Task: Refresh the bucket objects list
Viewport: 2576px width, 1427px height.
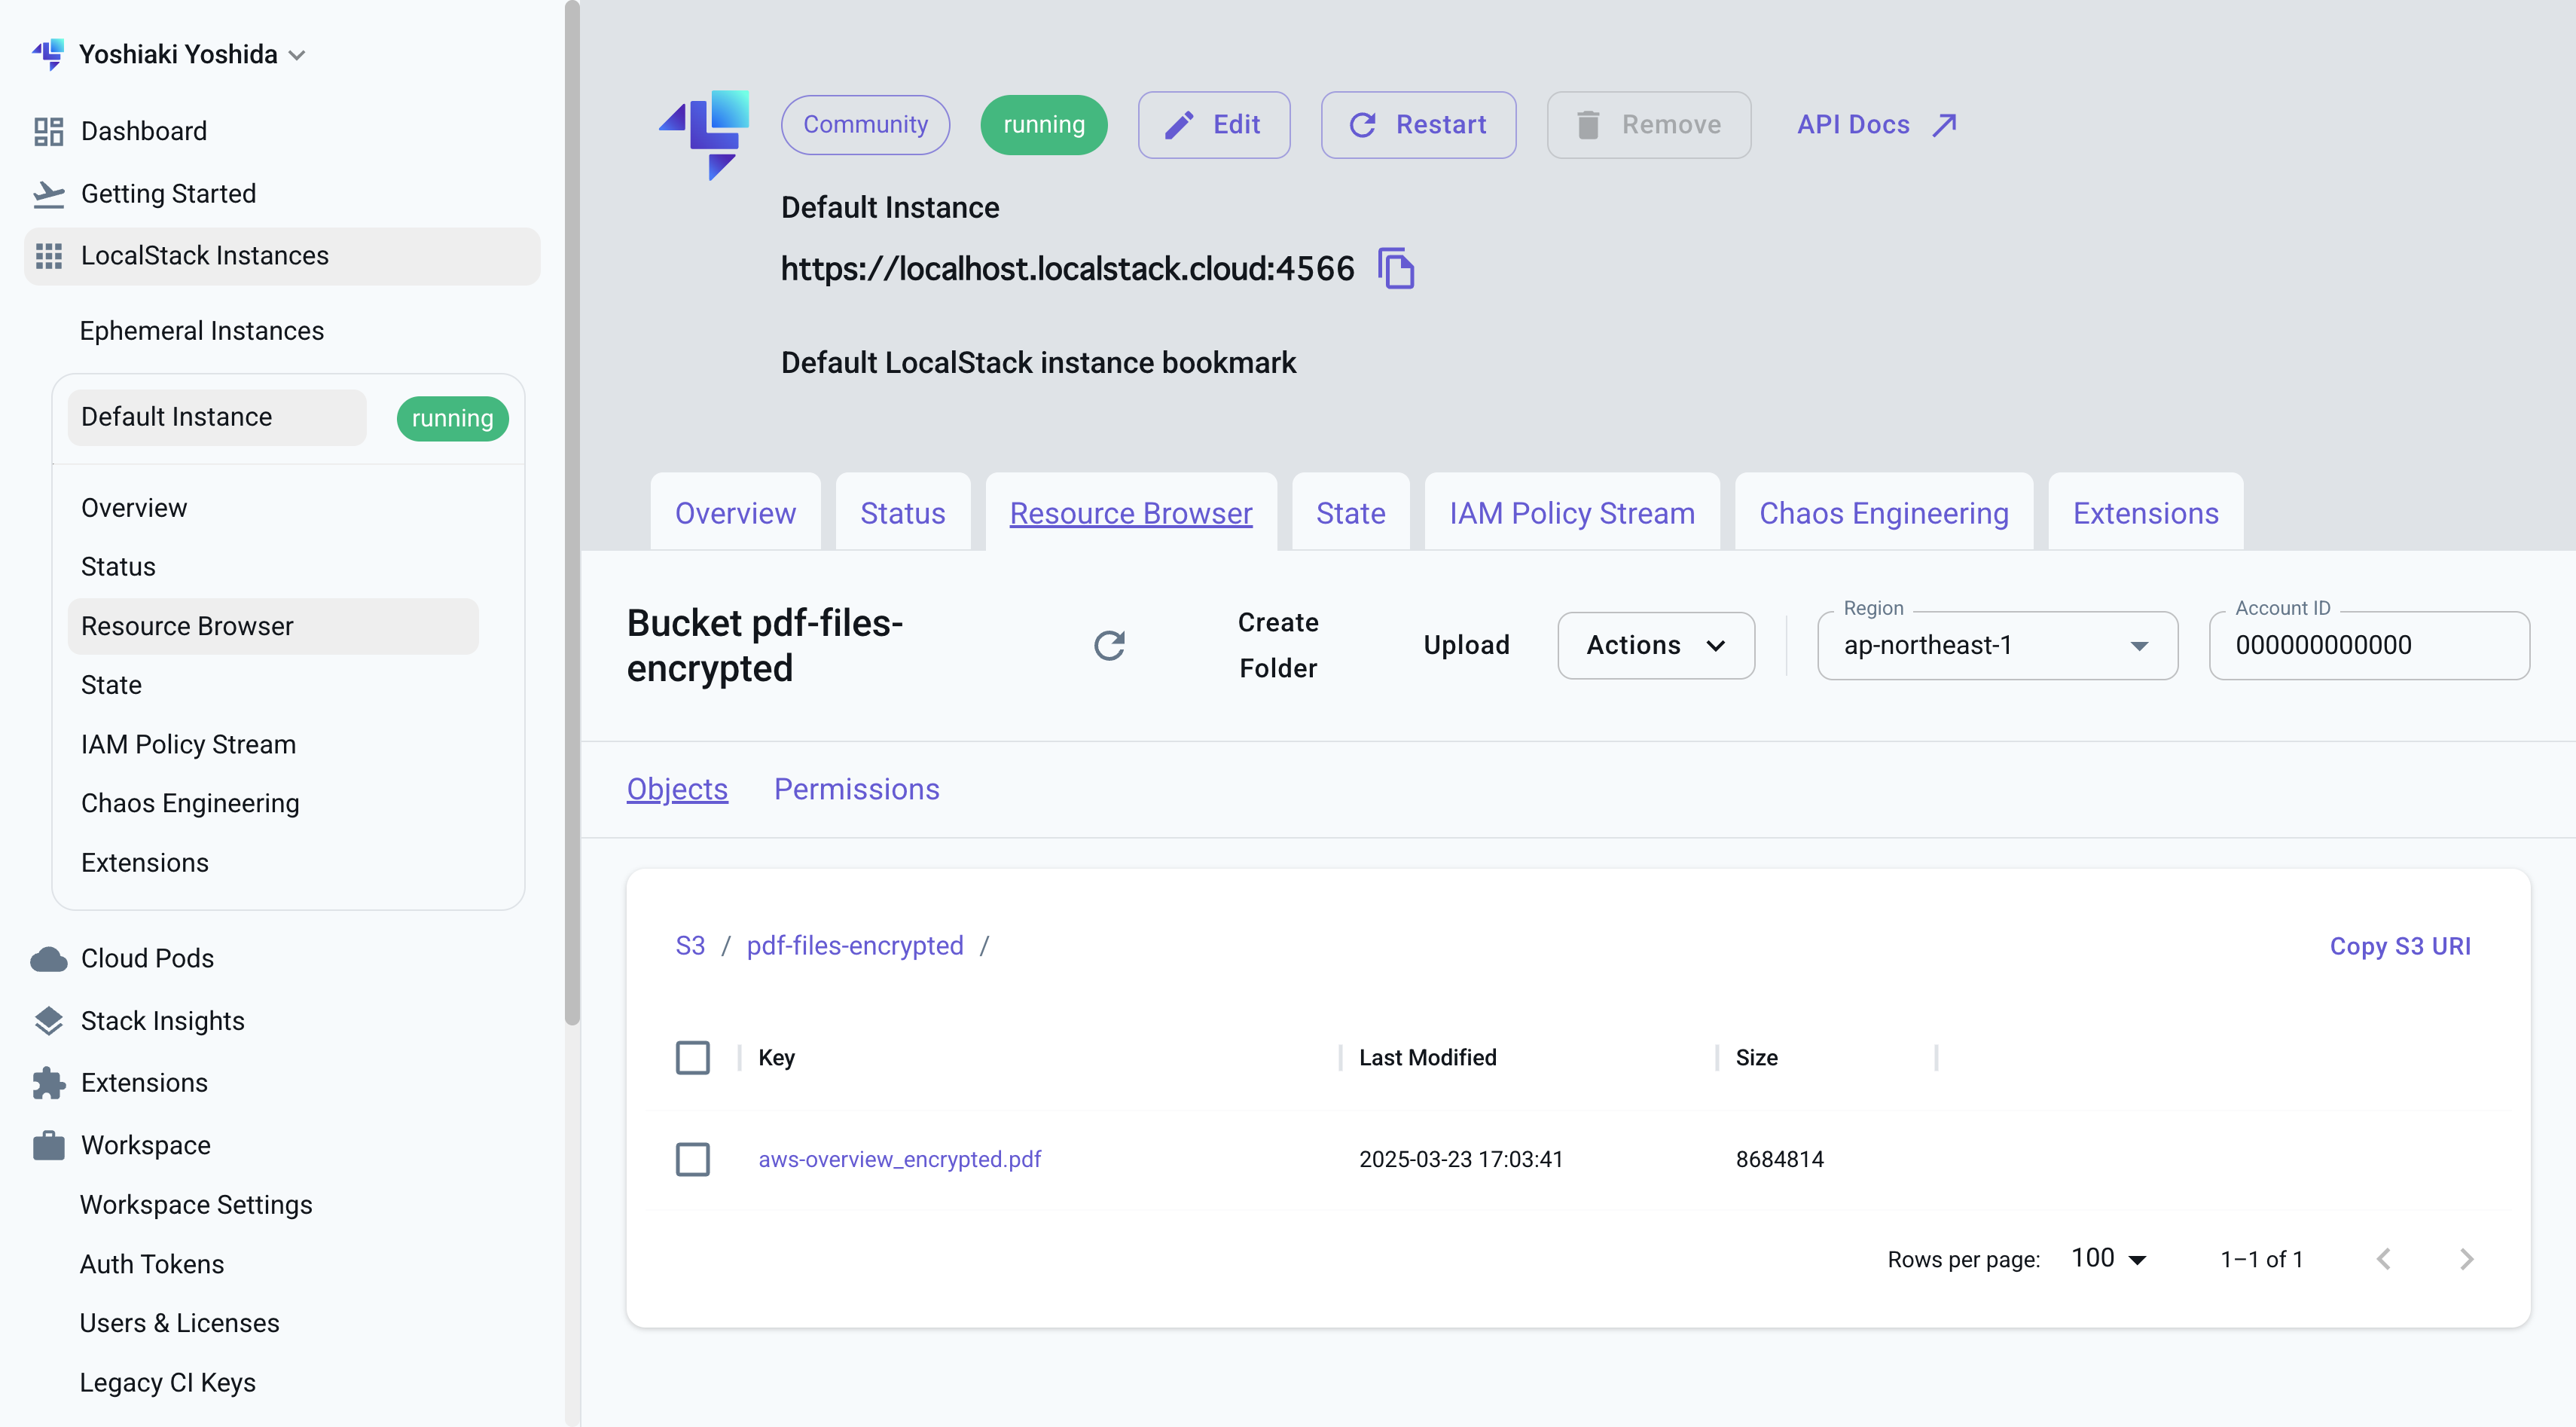Action: [x=1109, y=645]
